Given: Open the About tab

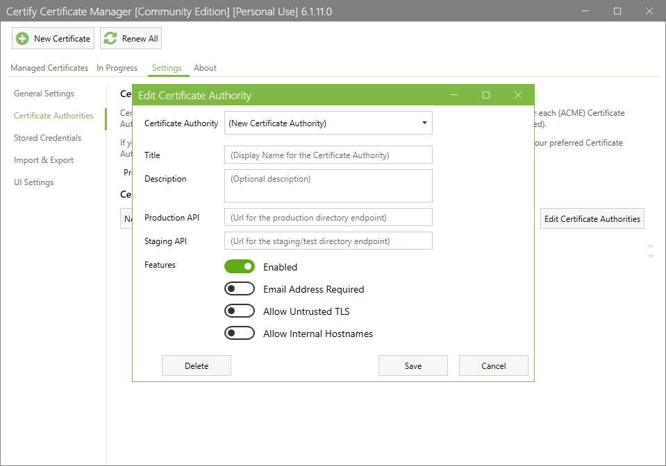Looking at the screenshot, I should coord(205,68).
